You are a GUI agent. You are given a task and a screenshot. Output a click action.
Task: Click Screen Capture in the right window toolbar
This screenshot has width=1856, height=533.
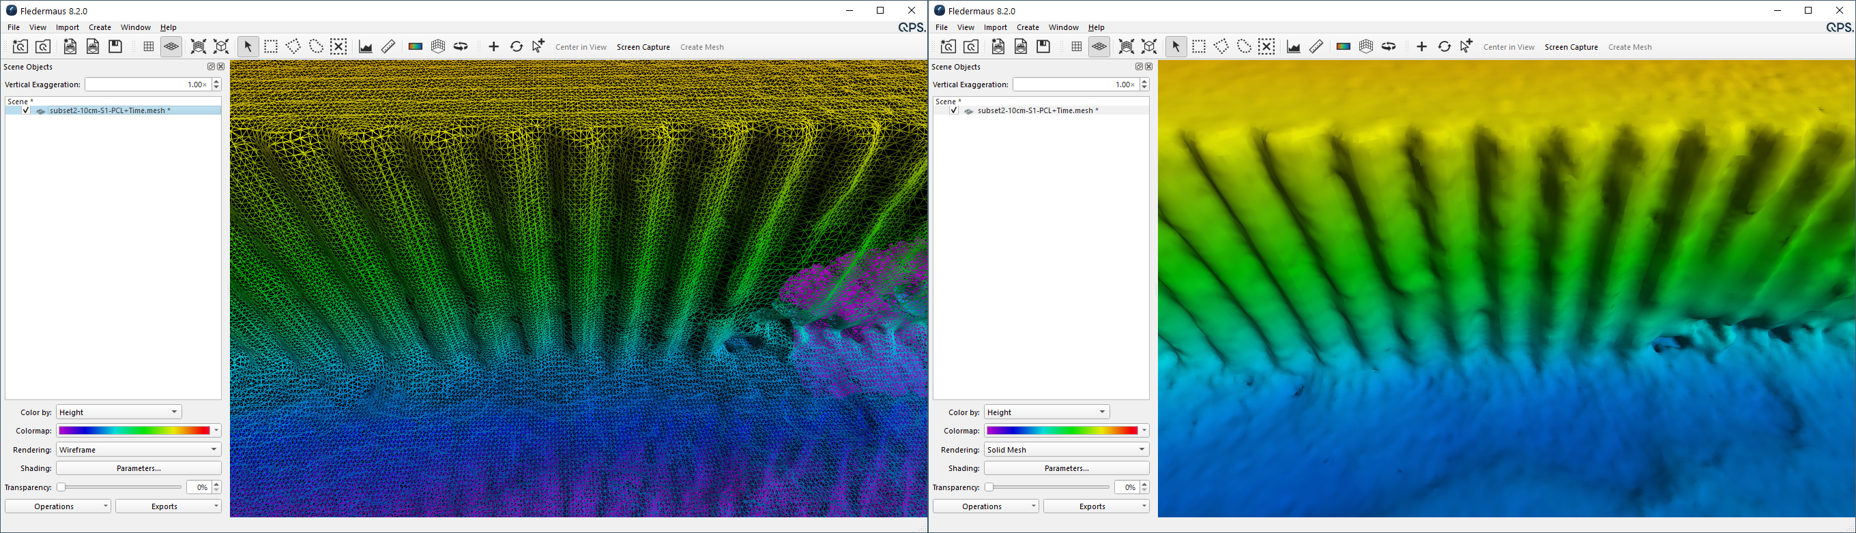(x=1571, y=48)
